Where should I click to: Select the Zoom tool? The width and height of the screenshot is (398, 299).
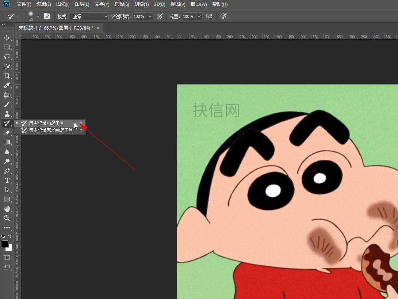(7, 218)
